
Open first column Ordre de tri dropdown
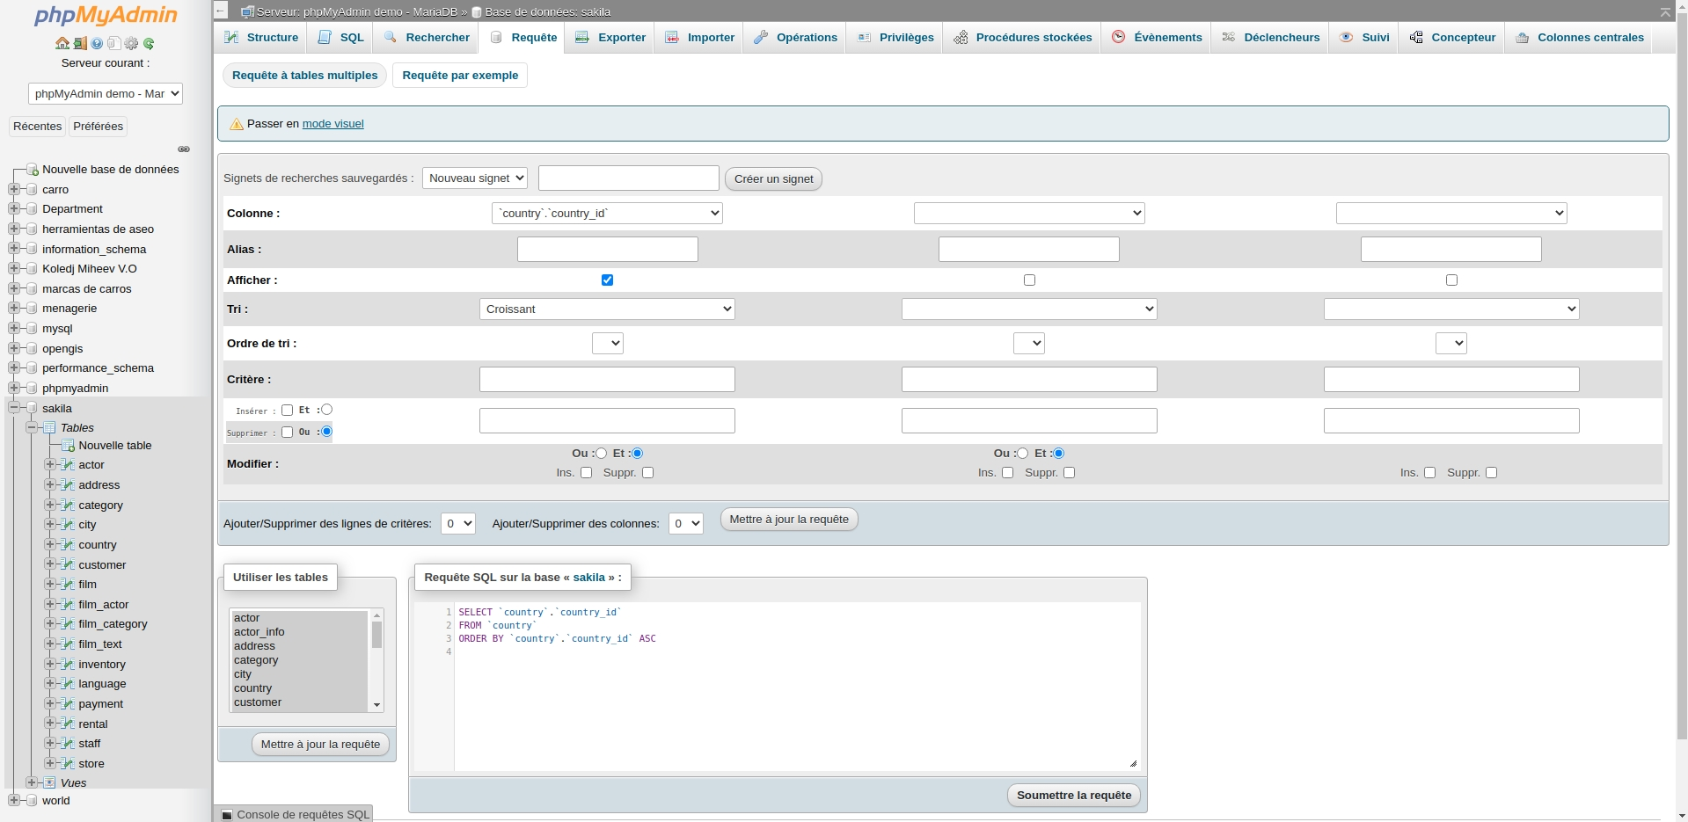tap(607, 343)
